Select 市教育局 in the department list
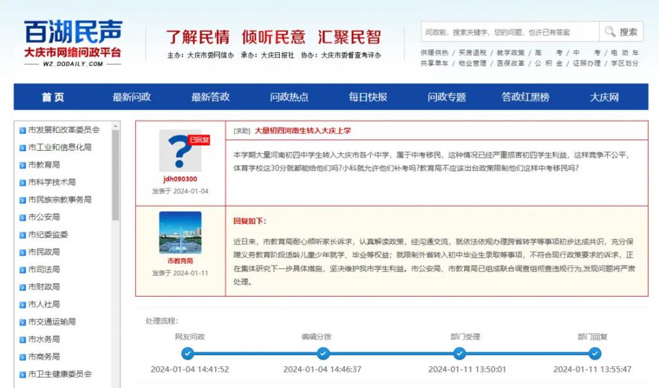The width and height of the screenshot is (659, 388). point(44,165)
